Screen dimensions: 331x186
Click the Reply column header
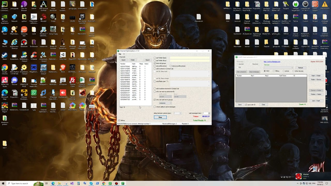pyautogui.click(x=141, y=64)
